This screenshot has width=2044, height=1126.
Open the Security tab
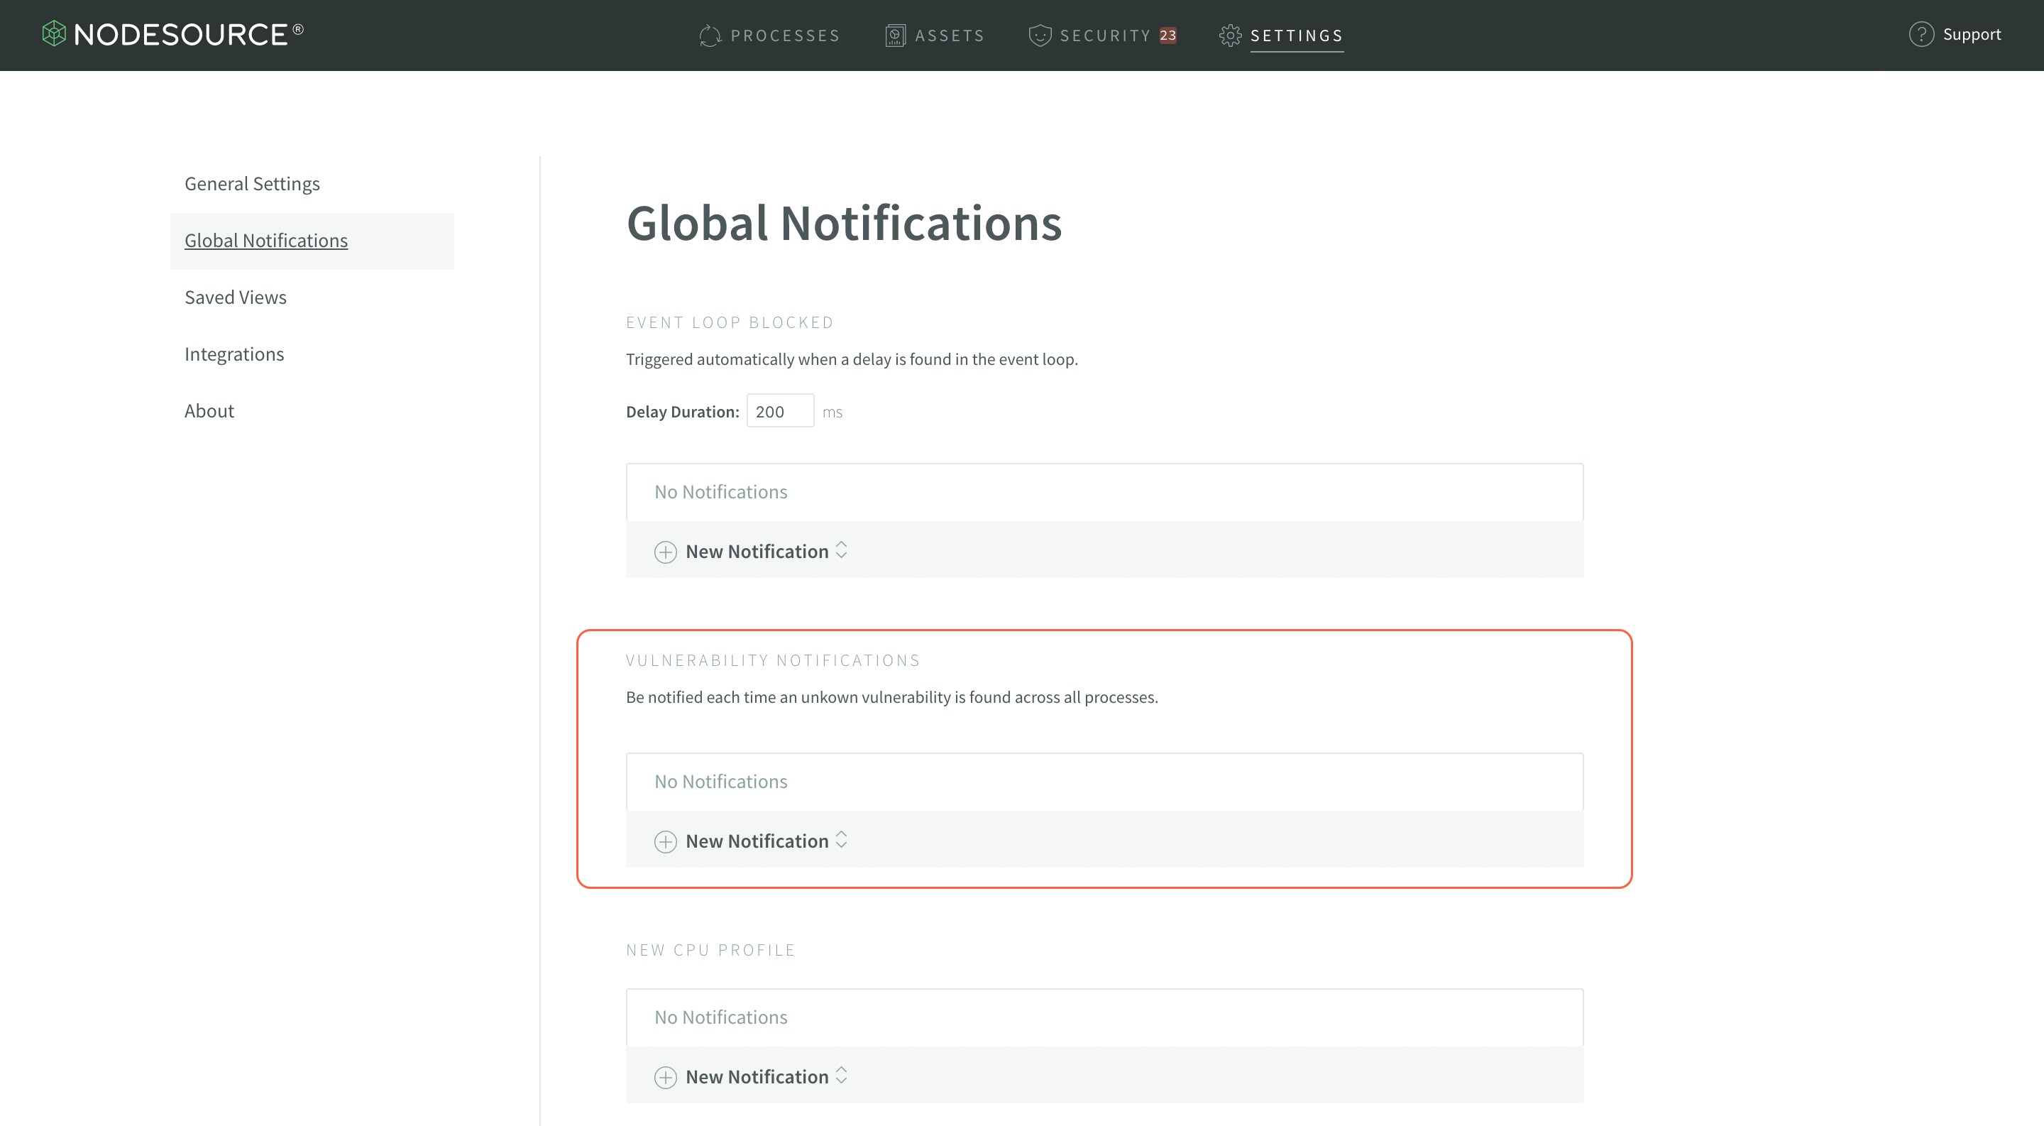tap(1104, 35)
